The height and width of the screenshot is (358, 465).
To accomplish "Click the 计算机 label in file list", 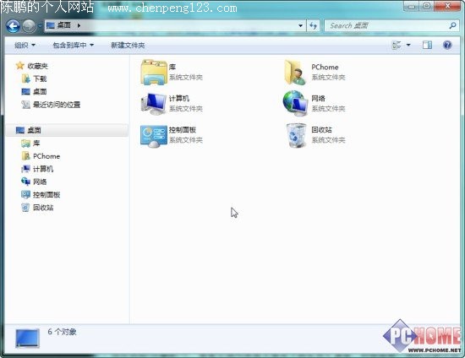I will [x=179, y=98].
